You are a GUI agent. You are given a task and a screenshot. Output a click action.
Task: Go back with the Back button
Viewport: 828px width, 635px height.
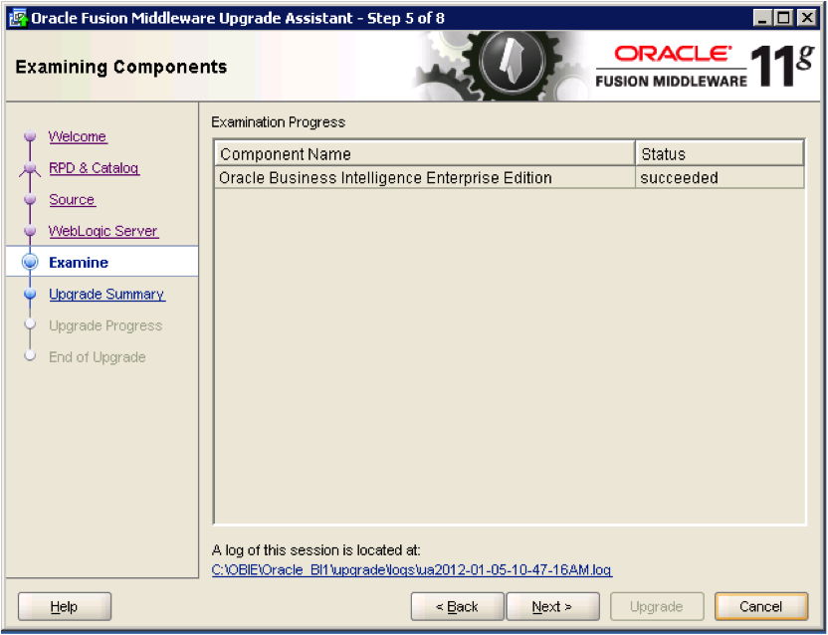coord(458,606)
